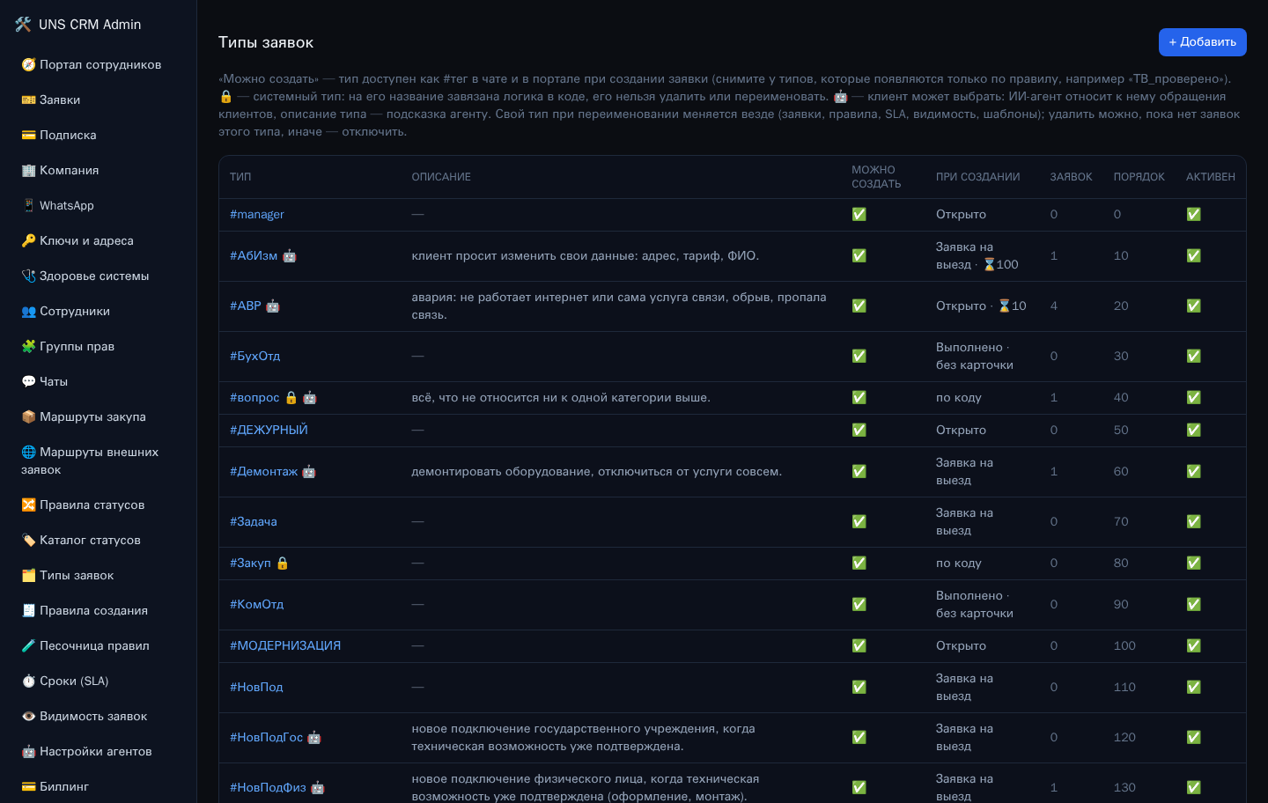Click the phone icon beside WhatsApp
This screenshot has height=803, width=1268.
pos(28,205)
